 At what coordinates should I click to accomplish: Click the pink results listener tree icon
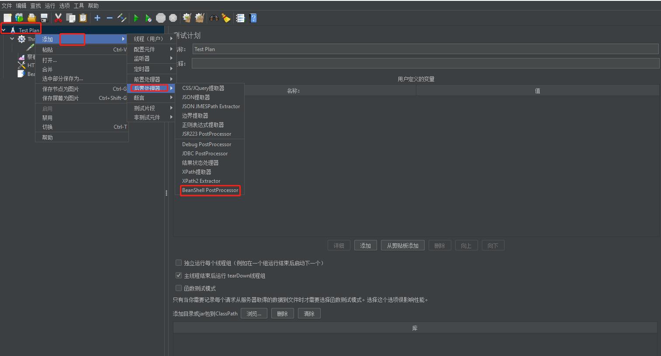point(21,57)
